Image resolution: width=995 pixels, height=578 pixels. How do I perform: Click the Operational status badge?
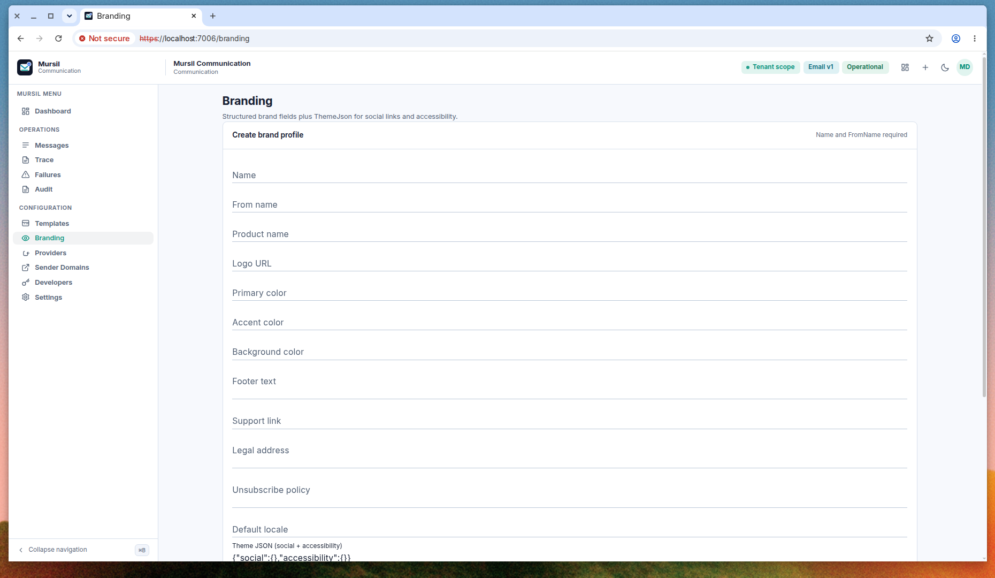point(865,67)
